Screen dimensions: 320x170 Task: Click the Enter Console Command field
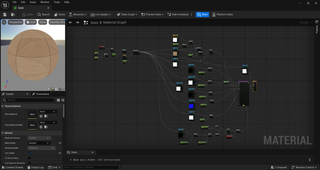pyautogui.click(x=91, y=167)
